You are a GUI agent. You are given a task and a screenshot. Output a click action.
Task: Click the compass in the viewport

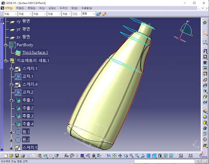coord(185,31)
